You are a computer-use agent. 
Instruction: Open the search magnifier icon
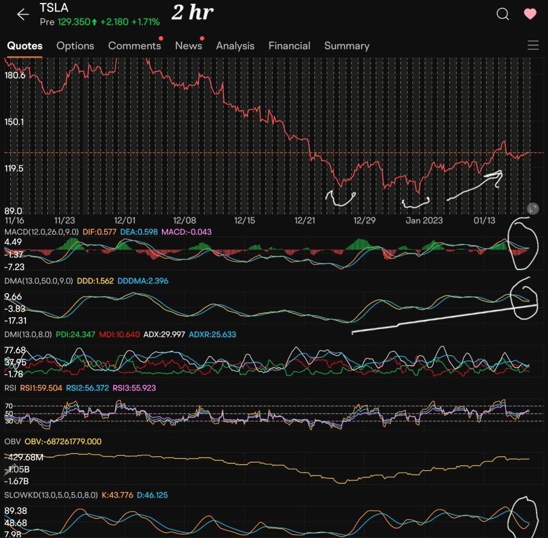(503, 14)
